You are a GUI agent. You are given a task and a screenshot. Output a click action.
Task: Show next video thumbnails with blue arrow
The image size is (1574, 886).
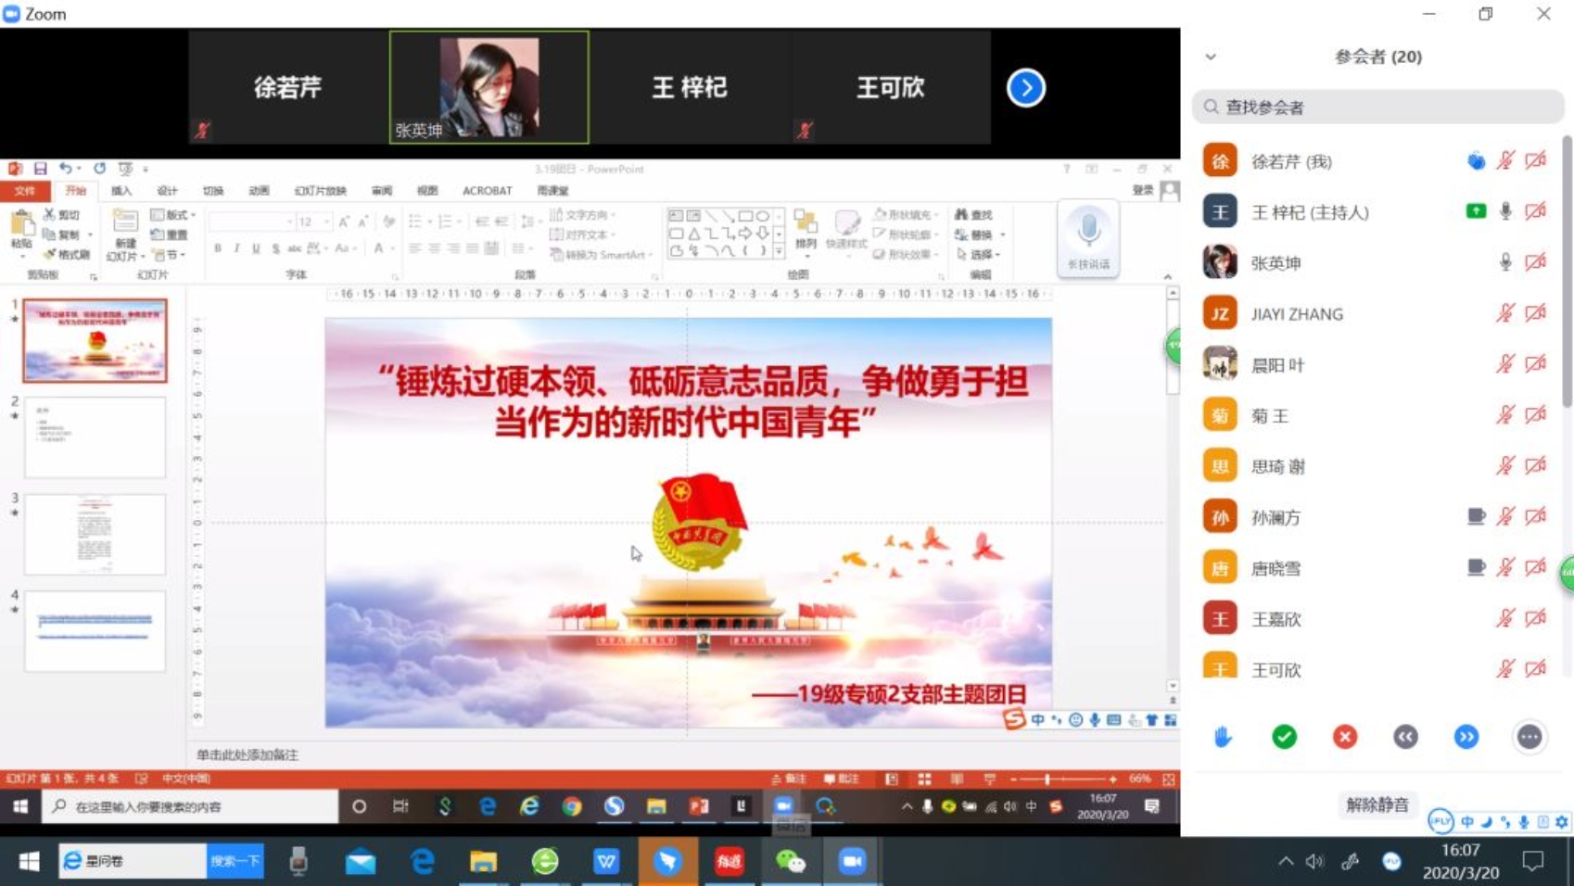[1025, 88]
